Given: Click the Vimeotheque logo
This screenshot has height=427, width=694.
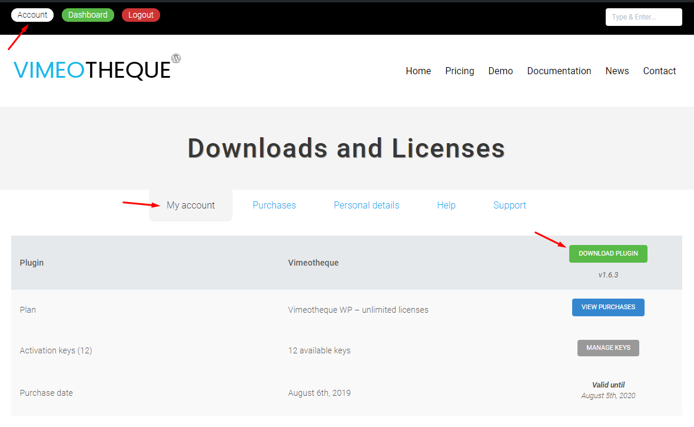Looking at the screenshot, I should (x=97, y=68).
